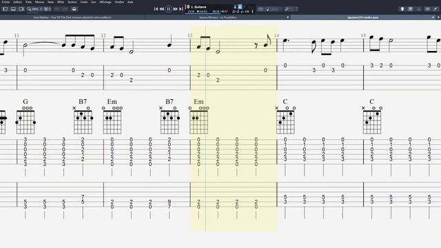Open the Fenêtre menu
Viewport: 441px width, 248px height.
pyautogui.click(x=119, y=2)
